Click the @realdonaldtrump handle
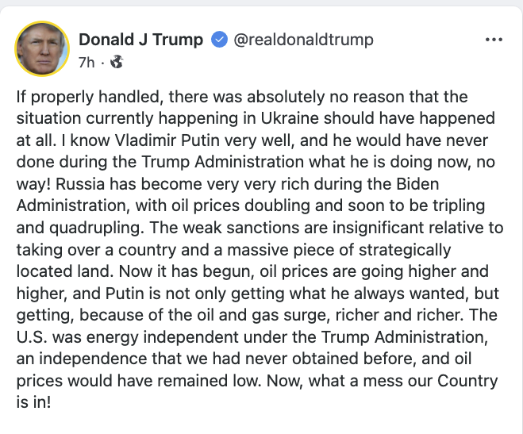 pos(303,40)
